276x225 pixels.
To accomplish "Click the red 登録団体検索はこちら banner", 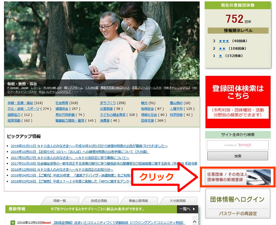I will (x=238, y=102).
